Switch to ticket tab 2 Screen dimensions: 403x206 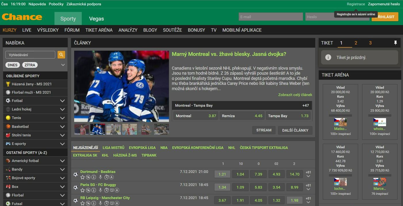click(356, 43)
